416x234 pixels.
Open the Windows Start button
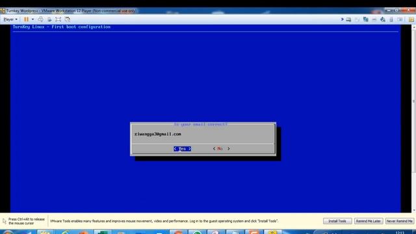[8, 233]
